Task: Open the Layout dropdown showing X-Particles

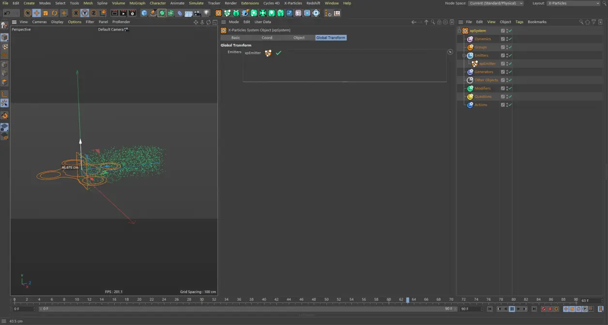Action: pos(573,3)
